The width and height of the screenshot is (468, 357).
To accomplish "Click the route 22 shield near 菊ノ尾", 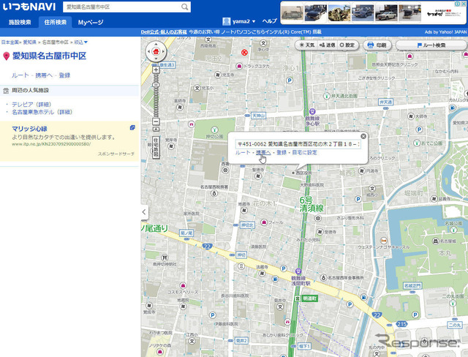I will click(207, 247).
